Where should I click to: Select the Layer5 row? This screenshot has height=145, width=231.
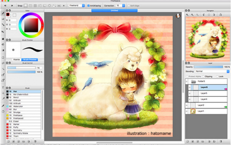[x=208, y=93]
